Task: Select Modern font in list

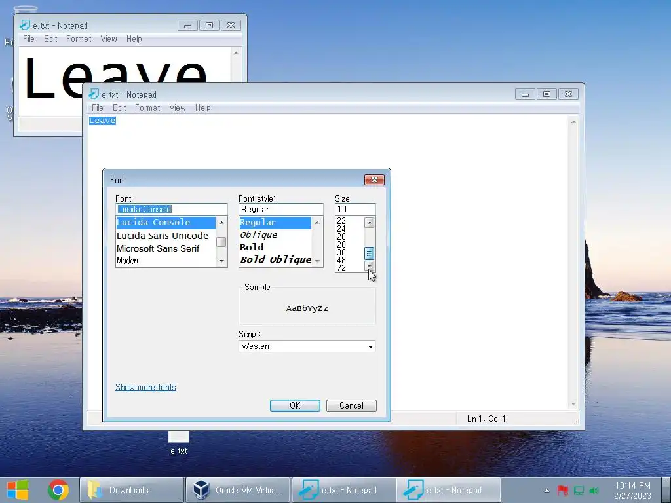Action: [x=166, y=261]
